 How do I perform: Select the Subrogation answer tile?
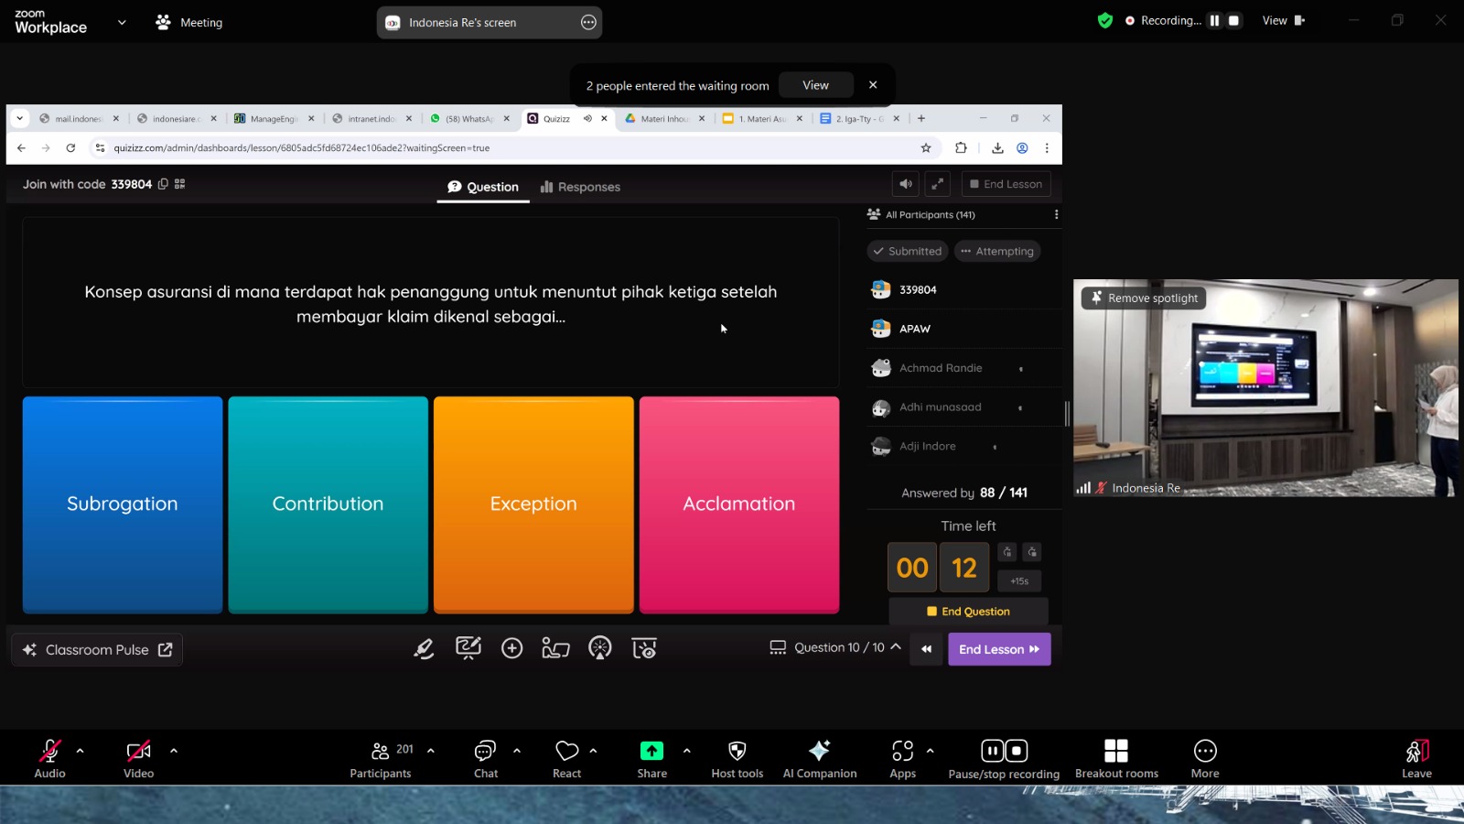[x=123, y=504]
